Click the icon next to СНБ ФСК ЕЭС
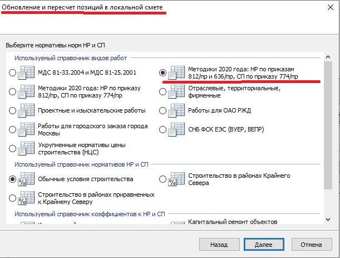340x258 pixels. [x=177, y=129]
